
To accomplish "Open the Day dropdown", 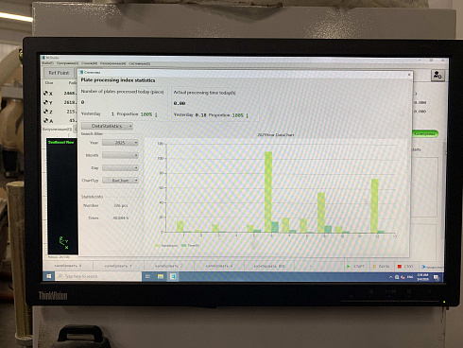I will 120,168.
